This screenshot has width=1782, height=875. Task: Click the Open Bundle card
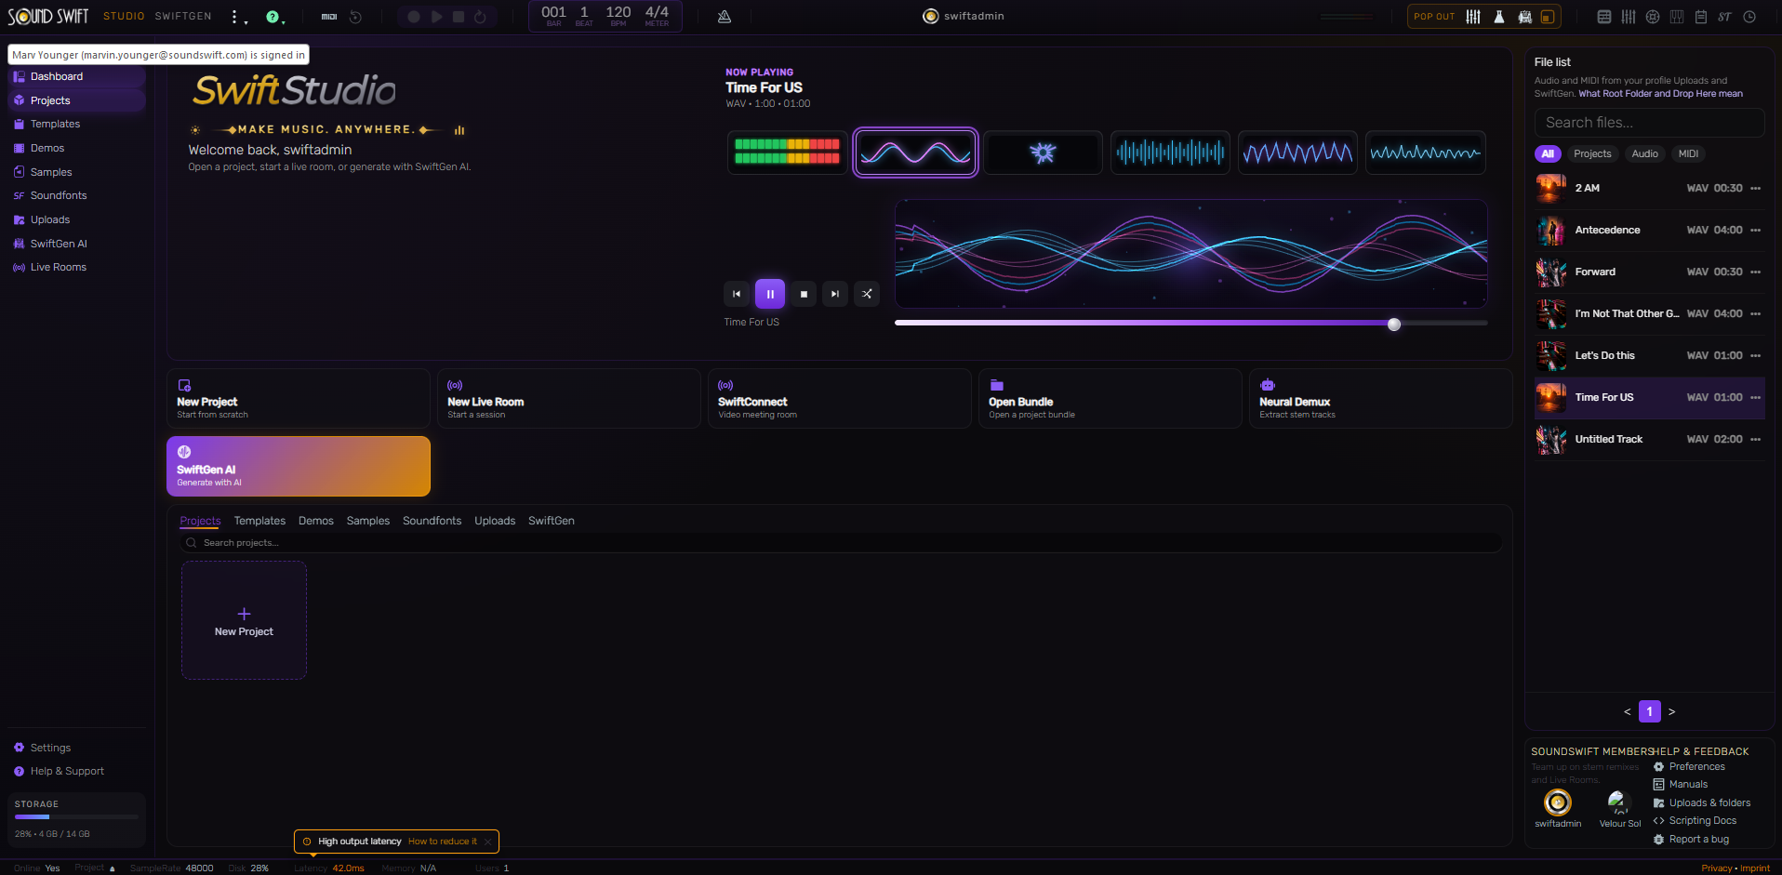(x=1110, y=399)
